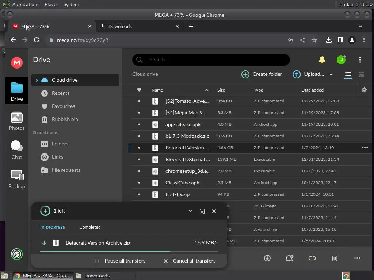Click the address bar URL
This screenshot has height=280, width=374.
(83, 40)
